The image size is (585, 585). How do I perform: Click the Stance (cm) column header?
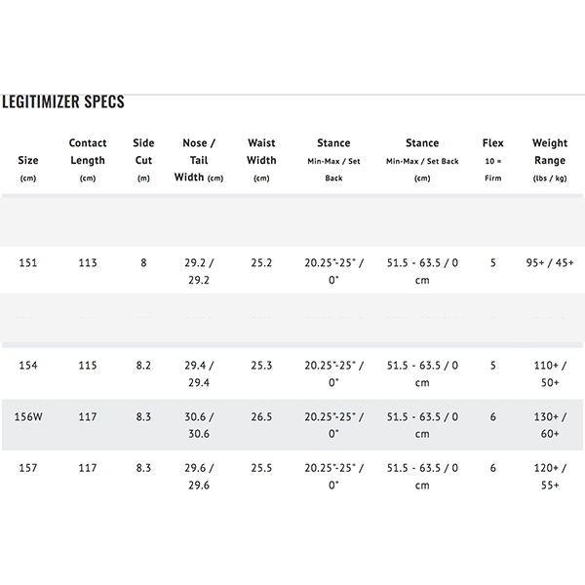(x=422, y=160)
